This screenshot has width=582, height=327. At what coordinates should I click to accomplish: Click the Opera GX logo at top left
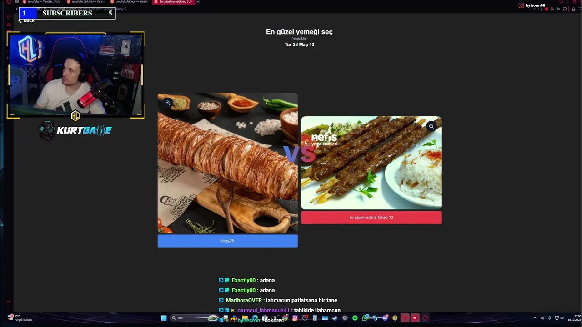8,2
